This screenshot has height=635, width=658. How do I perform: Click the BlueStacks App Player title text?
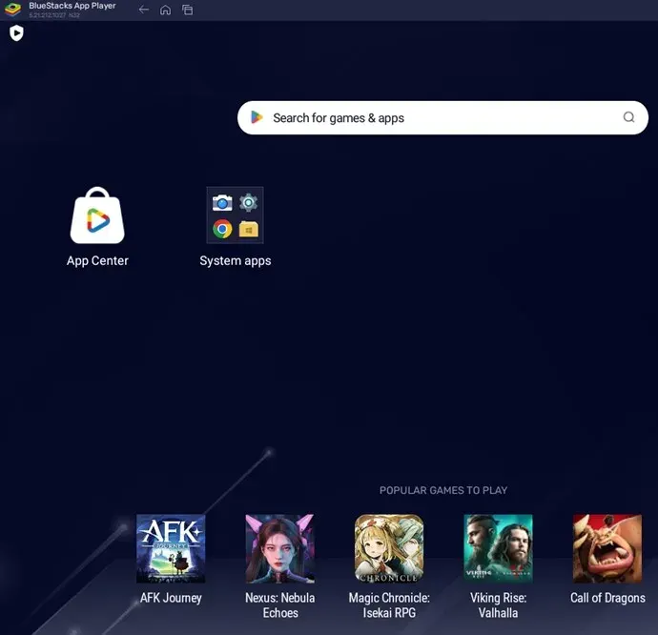[72, 6]
